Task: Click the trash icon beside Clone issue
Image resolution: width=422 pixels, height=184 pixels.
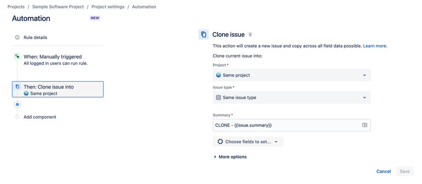Action: [250, 35]
